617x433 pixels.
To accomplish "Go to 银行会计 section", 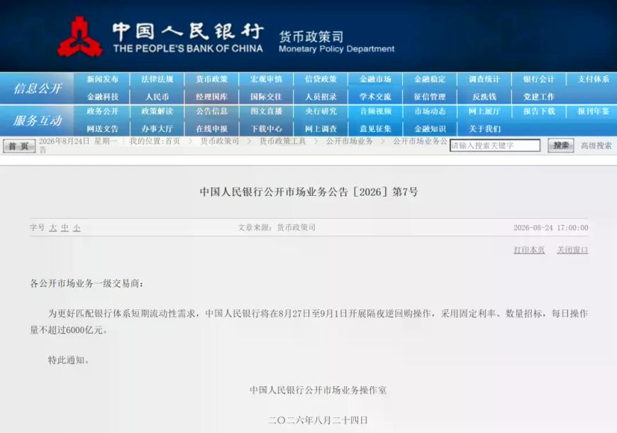I will click(539, 80).
